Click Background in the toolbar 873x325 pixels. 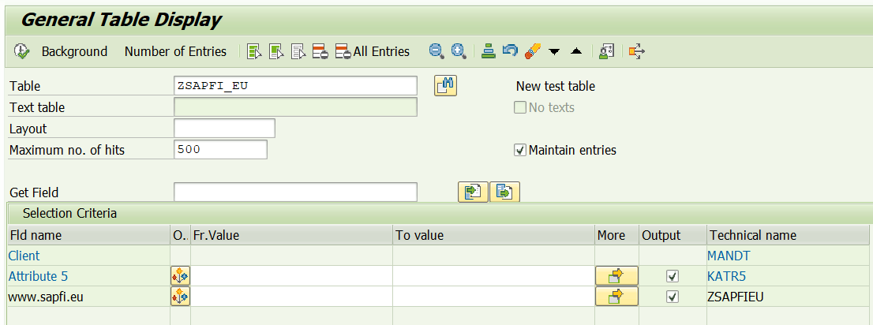(74, 51)
